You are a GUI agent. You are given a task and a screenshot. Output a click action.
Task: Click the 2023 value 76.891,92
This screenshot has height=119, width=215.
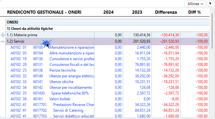pyautogui.click(x=143, y=65)
